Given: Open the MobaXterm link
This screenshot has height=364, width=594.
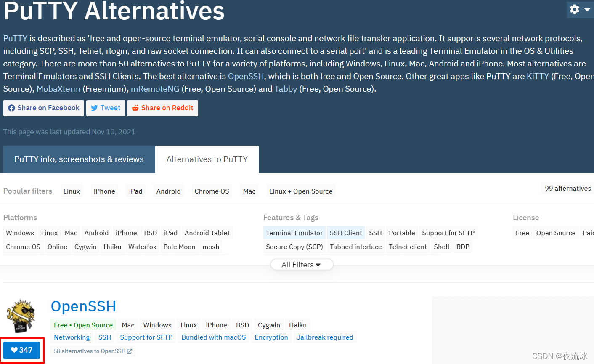Looking at the screenshot, I should click(58, 89).
